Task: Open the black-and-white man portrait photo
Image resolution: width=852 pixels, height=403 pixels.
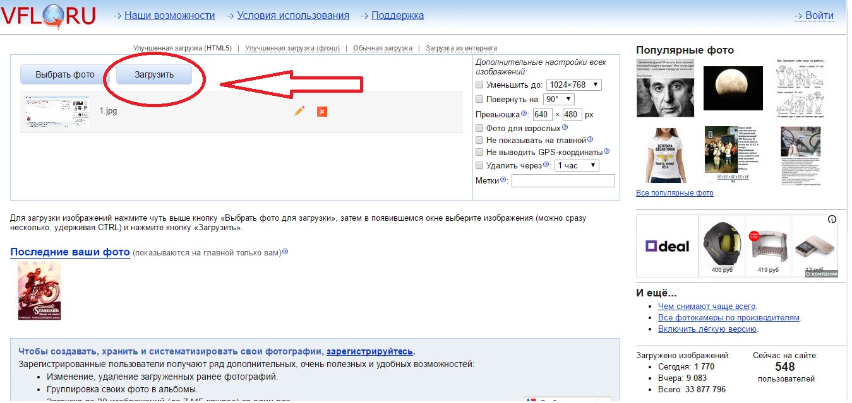Action: click(x=665, y=88)
